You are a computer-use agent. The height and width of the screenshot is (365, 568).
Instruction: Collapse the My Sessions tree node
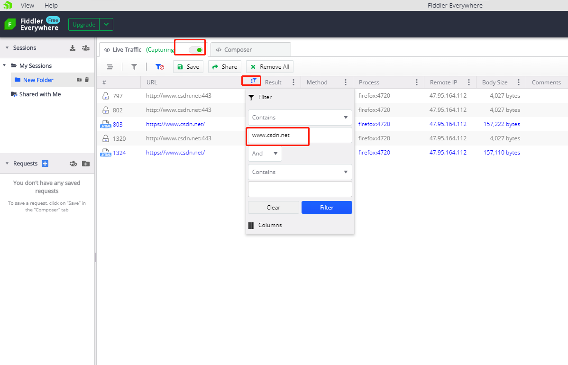[x=4, y=65]
